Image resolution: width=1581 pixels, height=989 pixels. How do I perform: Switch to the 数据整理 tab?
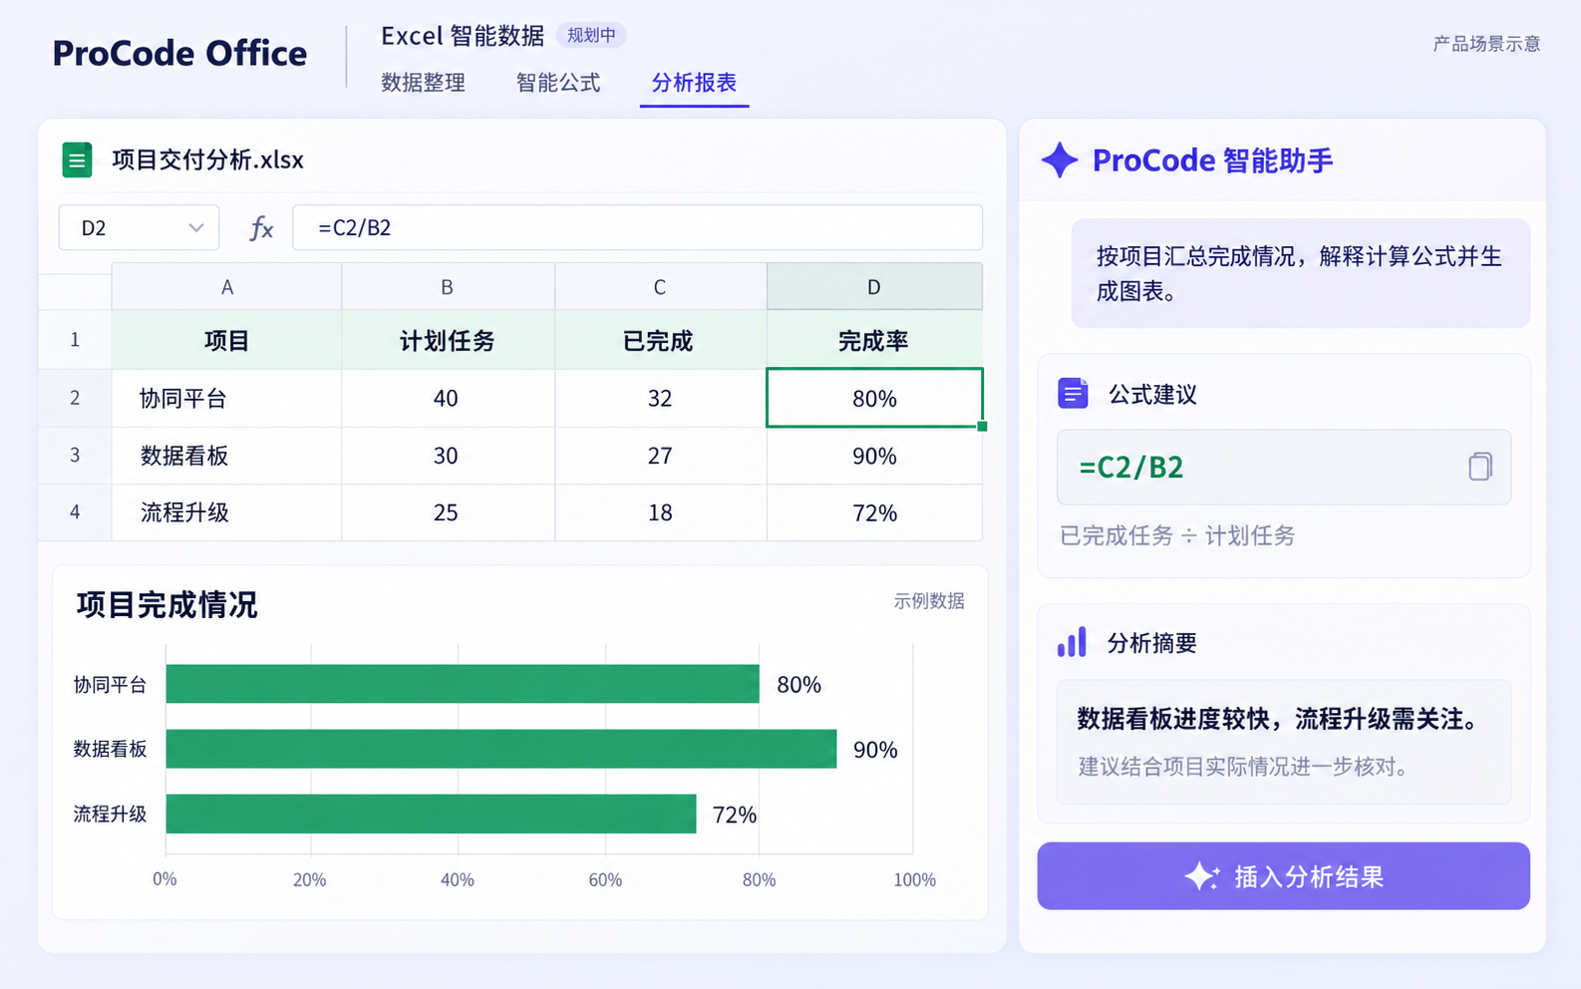pos(423,83)
